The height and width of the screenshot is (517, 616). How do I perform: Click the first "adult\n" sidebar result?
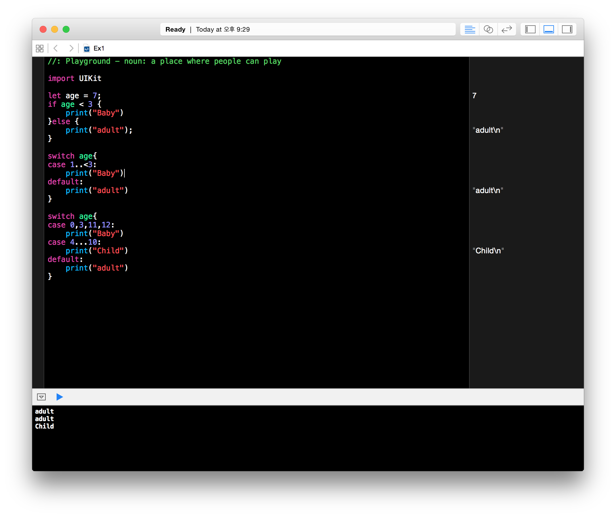tap(488, 130)
